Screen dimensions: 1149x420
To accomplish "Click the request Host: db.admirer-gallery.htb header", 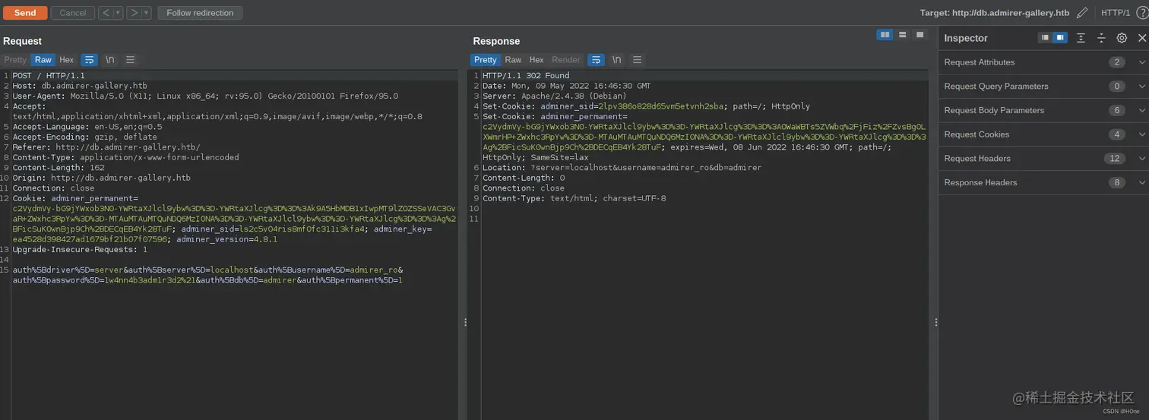I will click(x=80, y=86).
